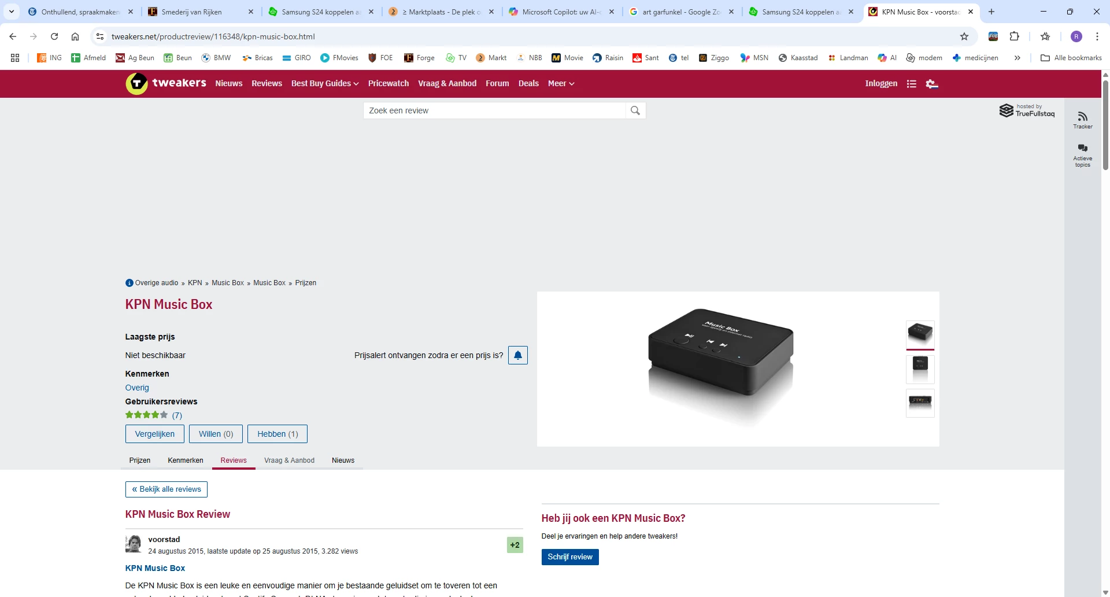The image size is (1110, 597).
Task: Click the Inloggen link
Action: pos(881,83)
